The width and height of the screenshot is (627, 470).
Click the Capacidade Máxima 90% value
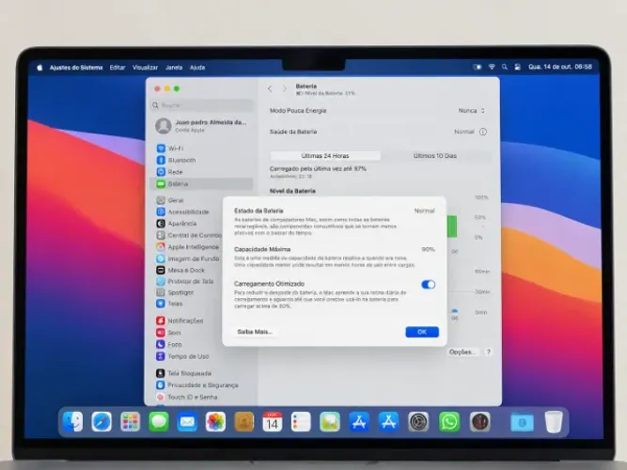tap(428, 249)
